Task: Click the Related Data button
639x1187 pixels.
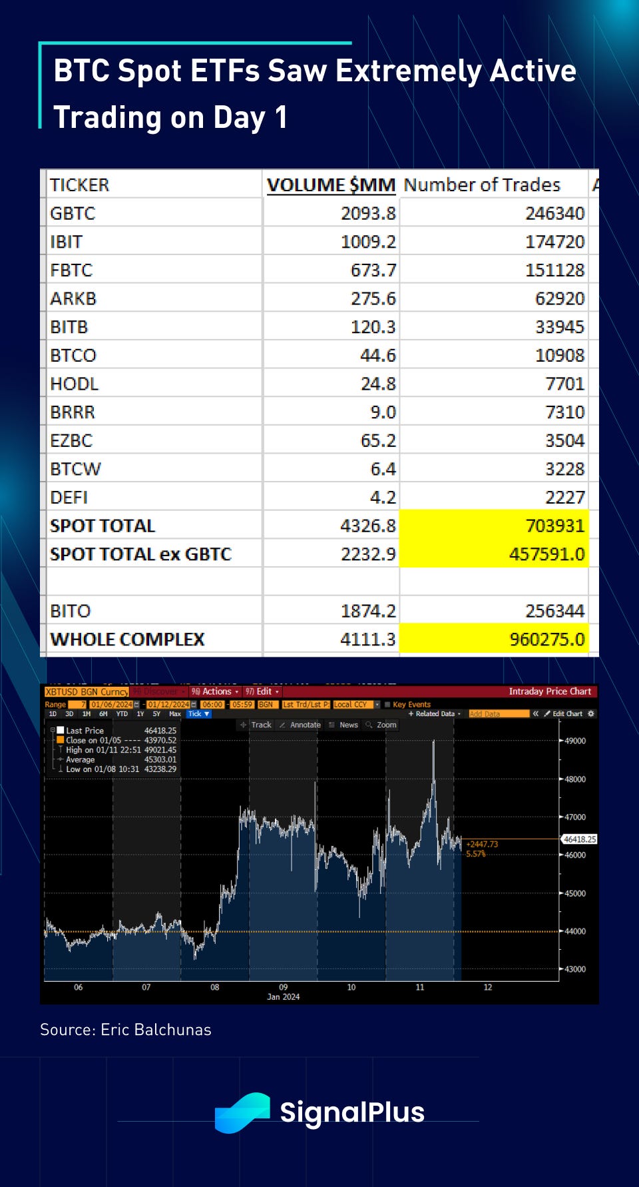Action: 435,713
